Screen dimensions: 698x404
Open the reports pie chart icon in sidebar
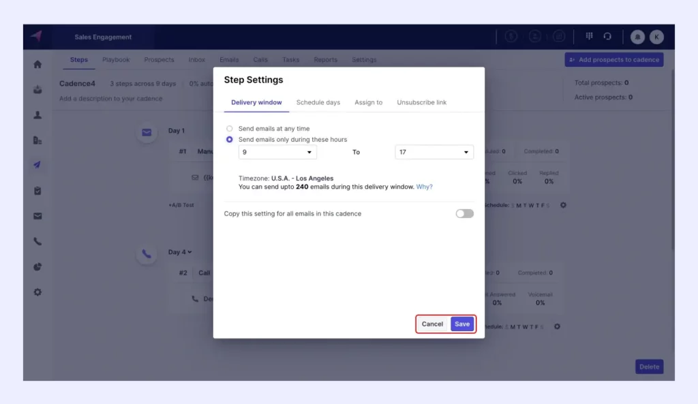(x=37, y=267)
